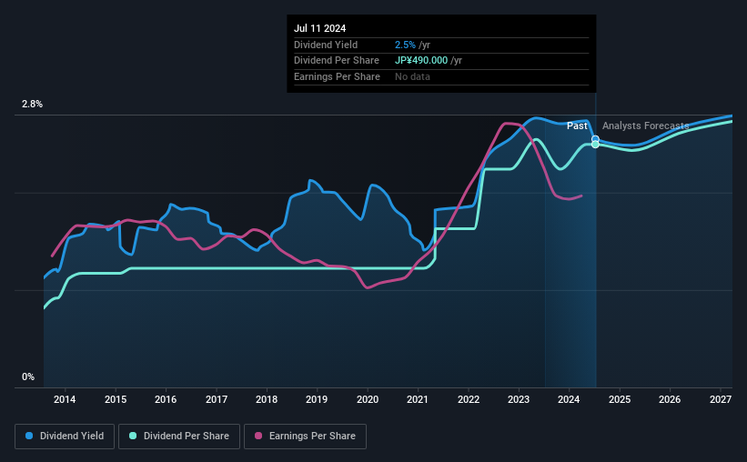
Task: Click the pink dot in Earnings Per Share legend
Action: (258, 436)
